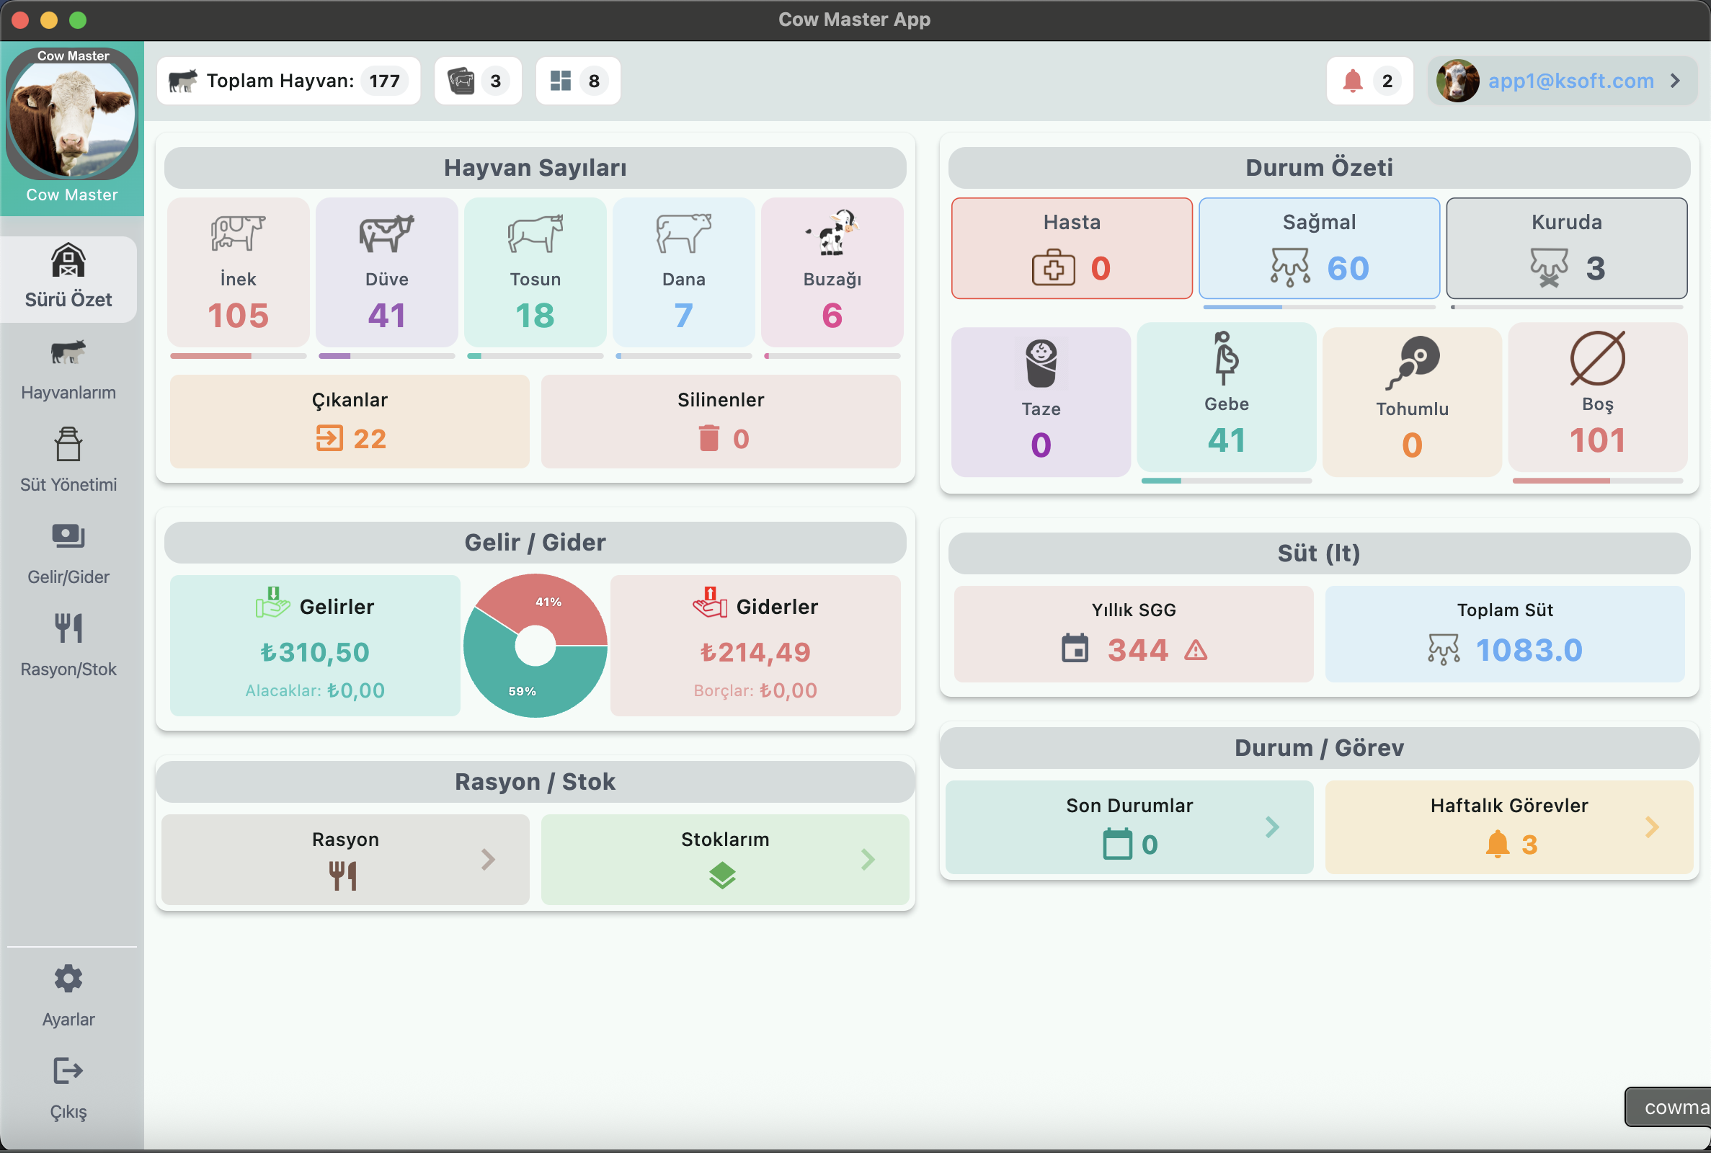This screenshot has width=1711, height=1153.
Task: Open the Haftalık Görevler card
Action: tap(1508, 827)
